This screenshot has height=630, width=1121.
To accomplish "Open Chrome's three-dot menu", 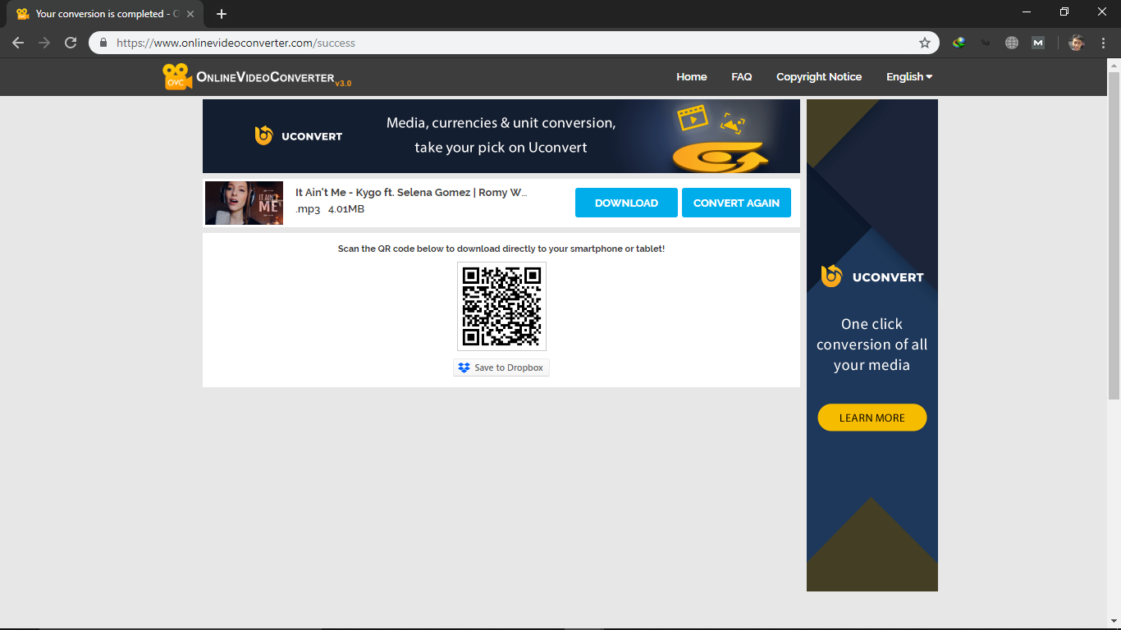I will [x=1103, y=43].
